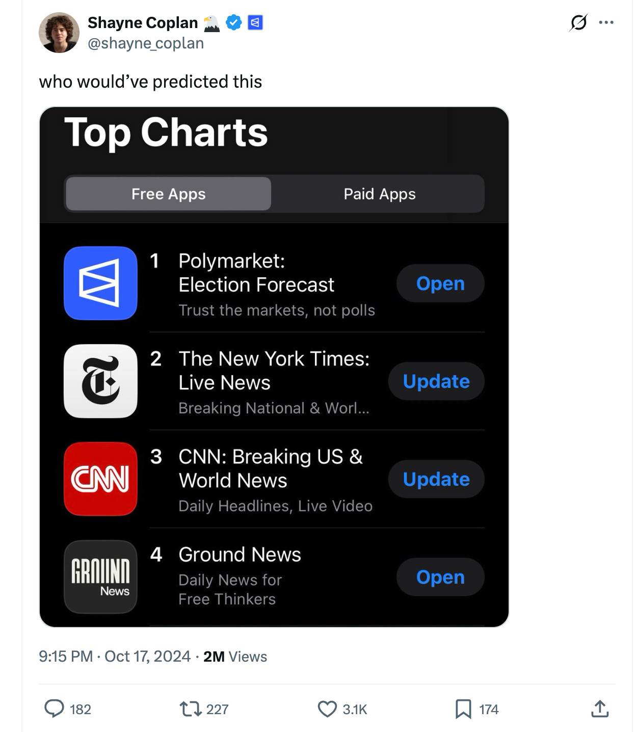Open Shayne Coplan's profile picture
The height and width of the screenshot is (732, 636).
coord(59,33)
